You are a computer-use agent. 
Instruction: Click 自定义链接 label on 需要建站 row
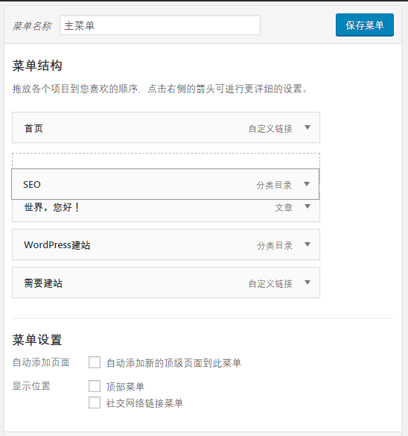coord(270,284)
